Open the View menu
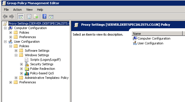This screenshot has height=102, width=185. 29,10
